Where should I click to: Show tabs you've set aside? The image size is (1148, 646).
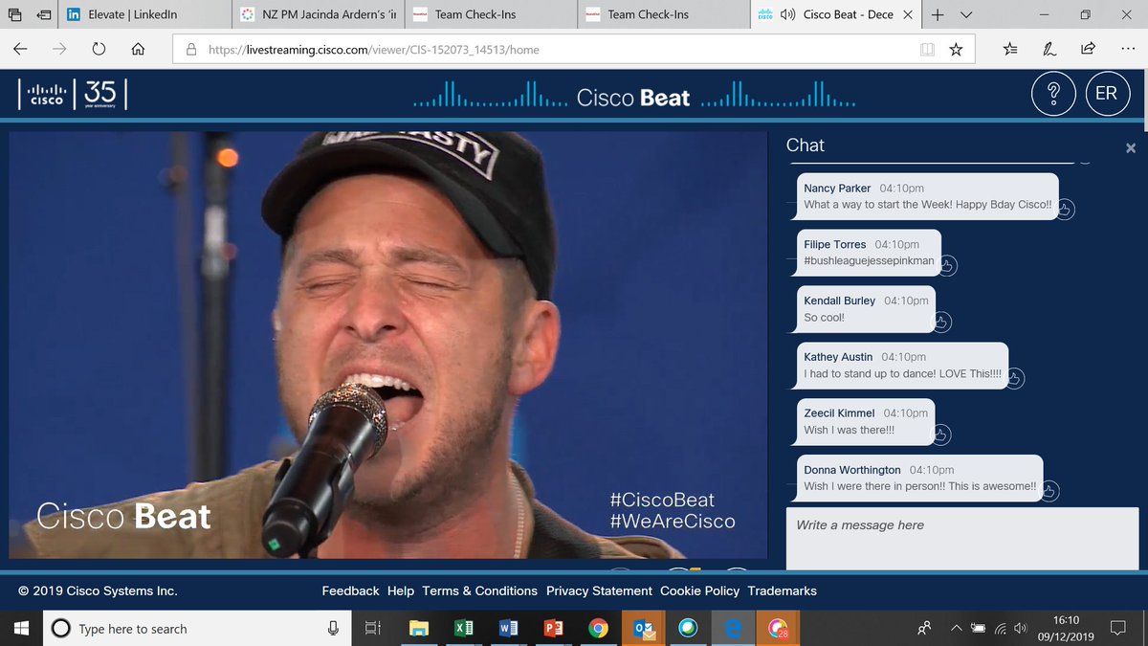pos(14,14)
